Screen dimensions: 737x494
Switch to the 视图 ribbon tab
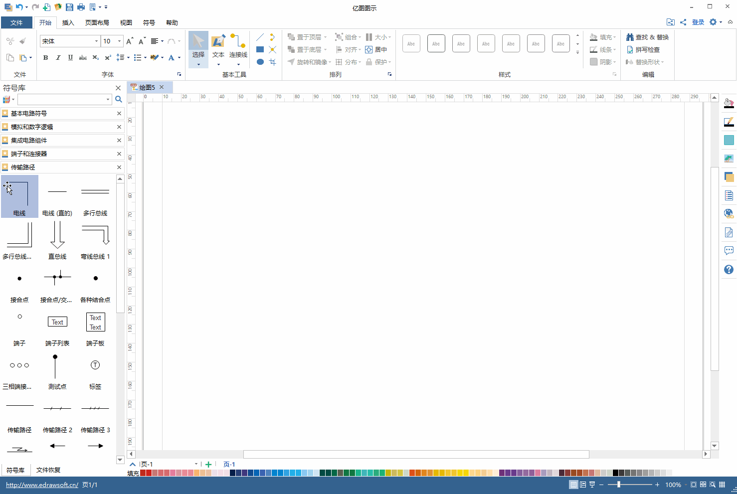(126, 22)
